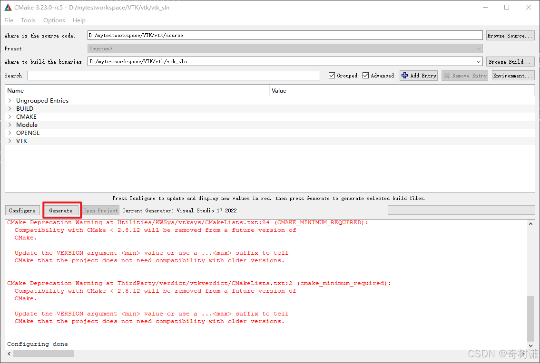Click in the Search field
This screenshot has width=540, height=363.
pyautogui.click(x=174, y=76)
